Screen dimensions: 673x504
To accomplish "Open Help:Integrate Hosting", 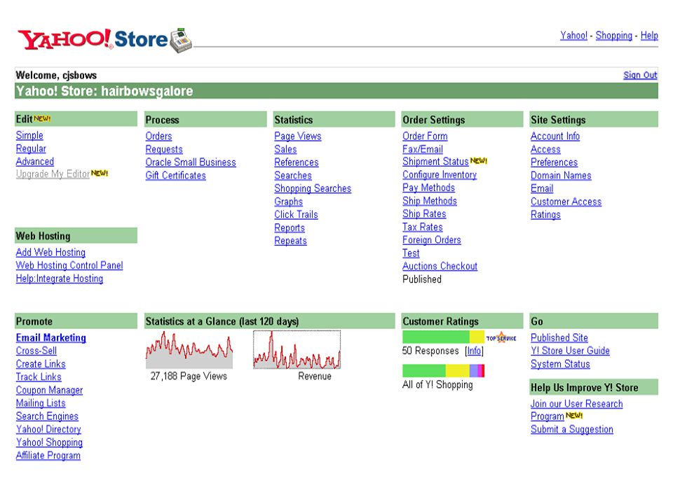I will [60, 279].
